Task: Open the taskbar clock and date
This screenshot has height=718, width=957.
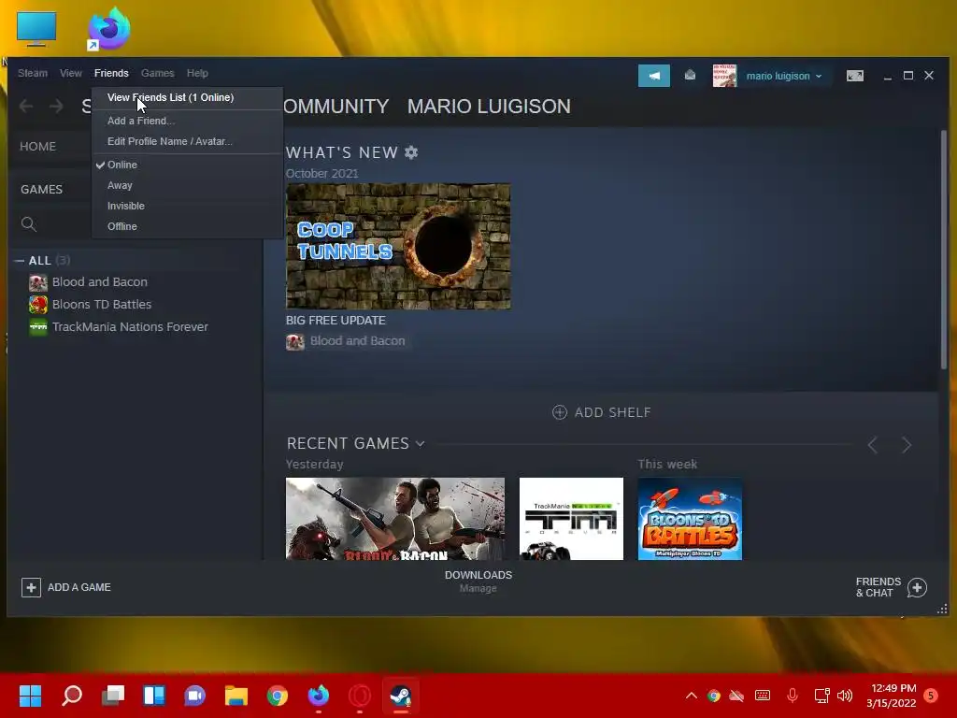Action: pos(891,696)
